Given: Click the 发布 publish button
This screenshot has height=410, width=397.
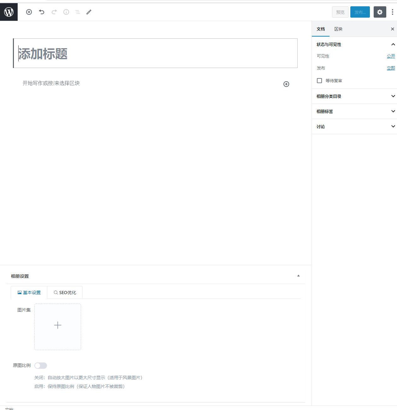Looking at the screenshot, I should pos(360,12).
